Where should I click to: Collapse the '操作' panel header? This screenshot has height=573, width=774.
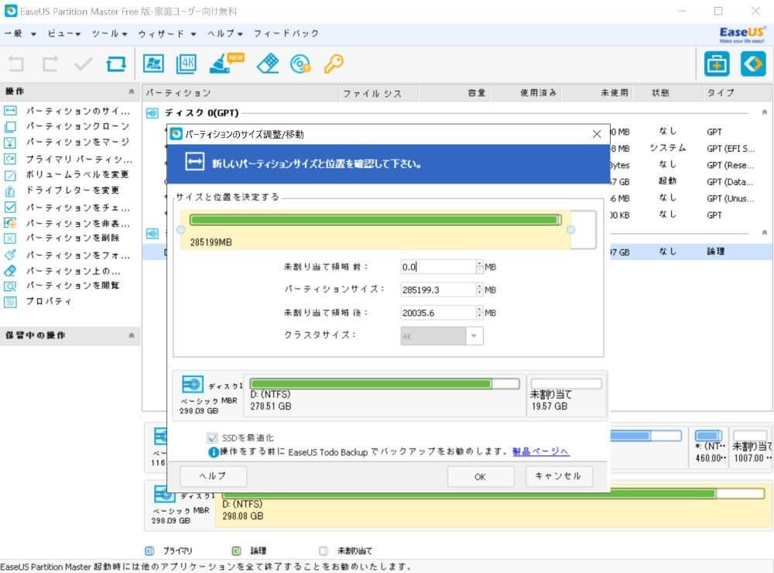[132, 91]
